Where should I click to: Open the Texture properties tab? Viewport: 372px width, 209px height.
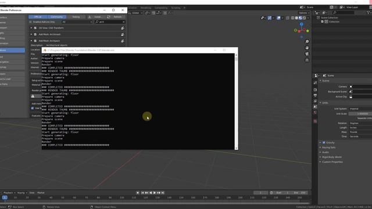coord(315,121)
